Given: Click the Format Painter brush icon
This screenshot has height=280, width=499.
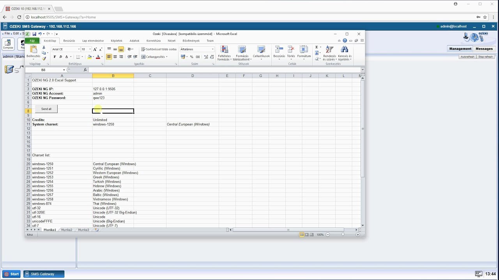Looking at the screenshot, I should pyautogui.click(x=44, y=58).
